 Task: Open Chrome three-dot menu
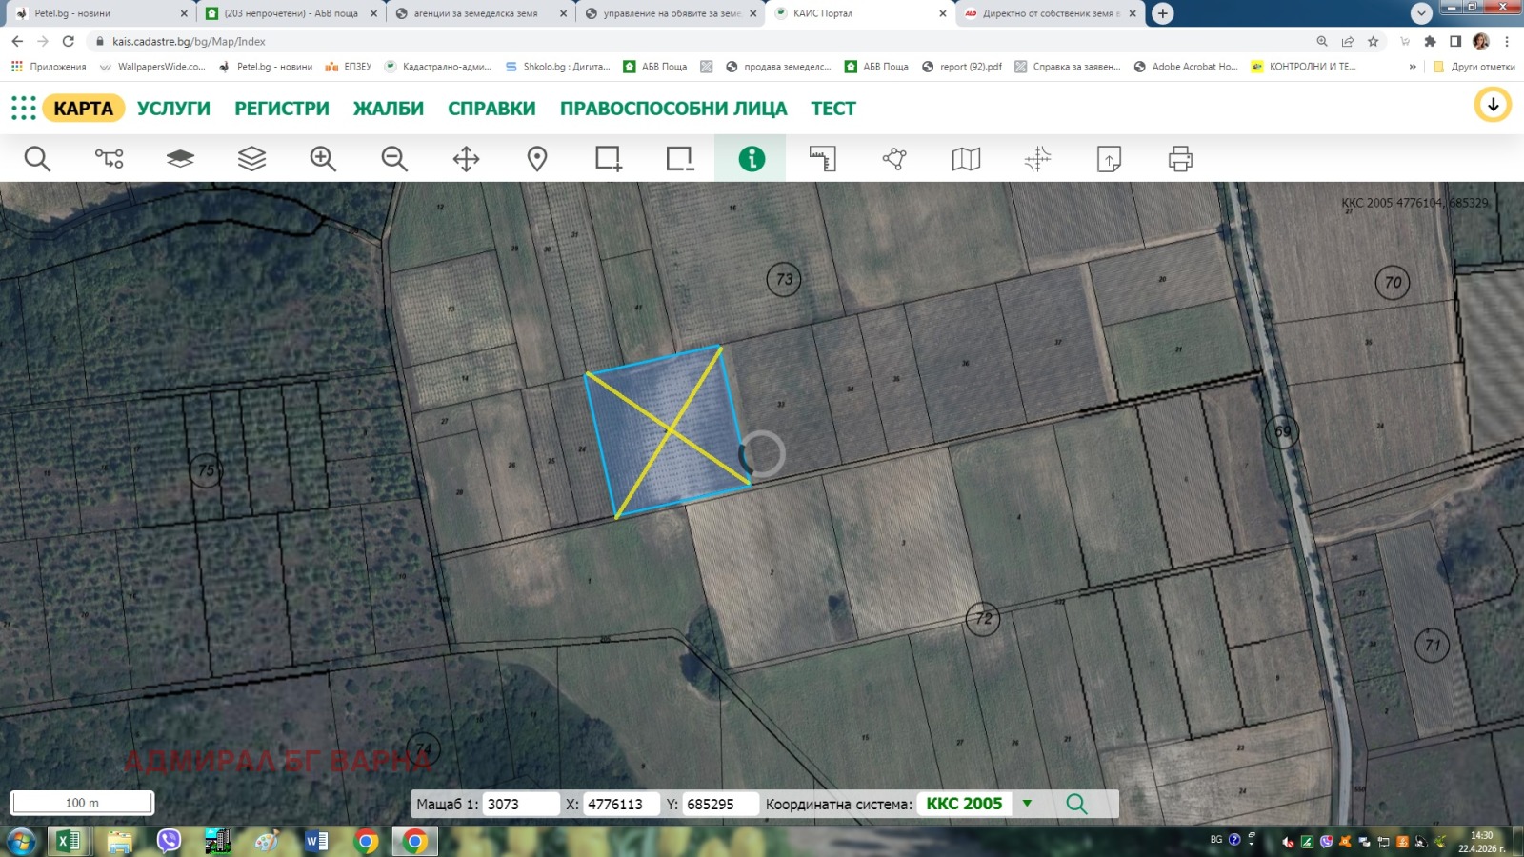coord(1507,41)
